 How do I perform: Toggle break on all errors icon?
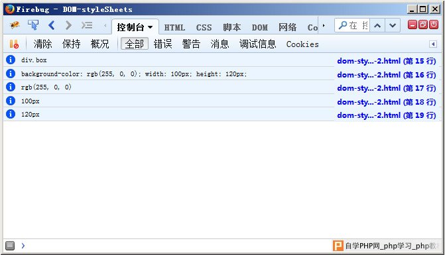(x=14, y=44)
